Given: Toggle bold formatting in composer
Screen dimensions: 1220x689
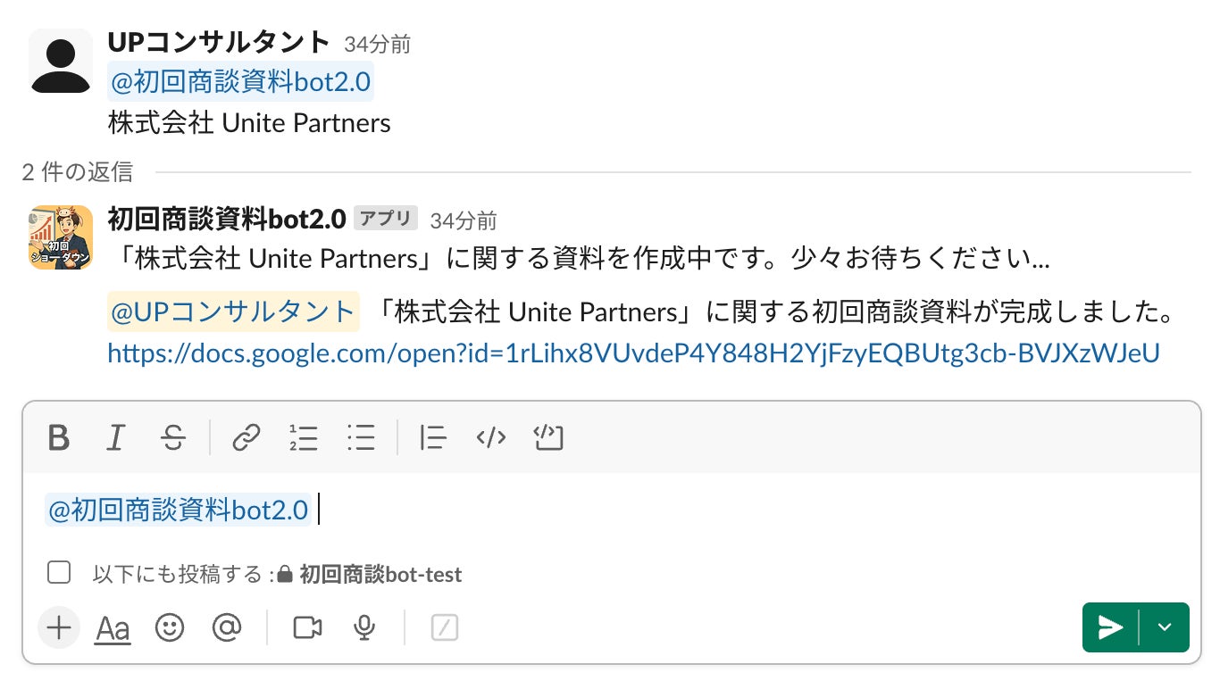Looking at the screenshot, I should coord(59,438).
